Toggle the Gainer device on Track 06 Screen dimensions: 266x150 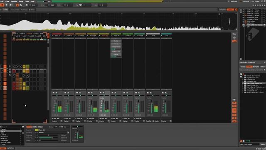[116, 55]
